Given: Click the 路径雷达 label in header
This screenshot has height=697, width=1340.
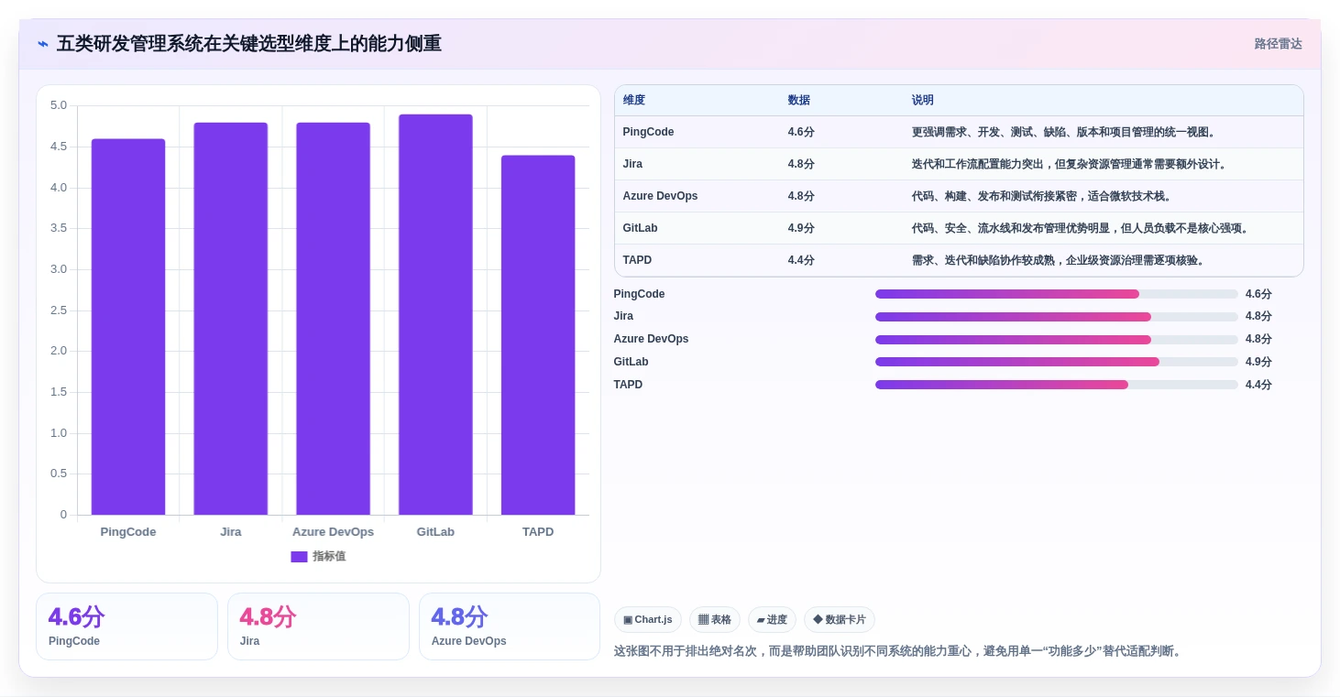Looking at the screenshot, I should (1278, 44).
